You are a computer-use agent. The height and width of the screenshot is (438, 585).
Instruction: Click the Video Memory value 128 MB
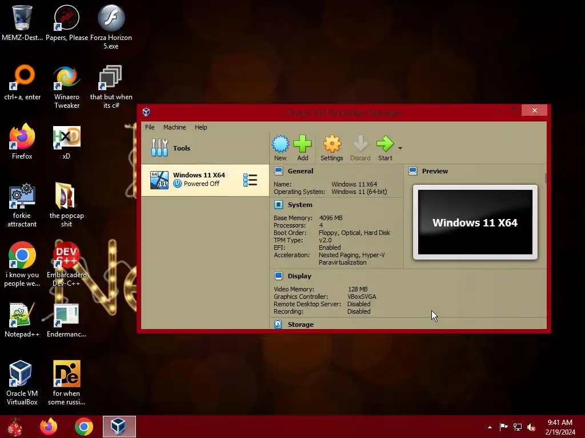358,289
